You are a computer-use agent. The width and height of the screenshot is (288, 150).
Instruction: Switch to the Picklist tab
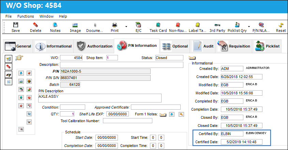tap(267, 46)
